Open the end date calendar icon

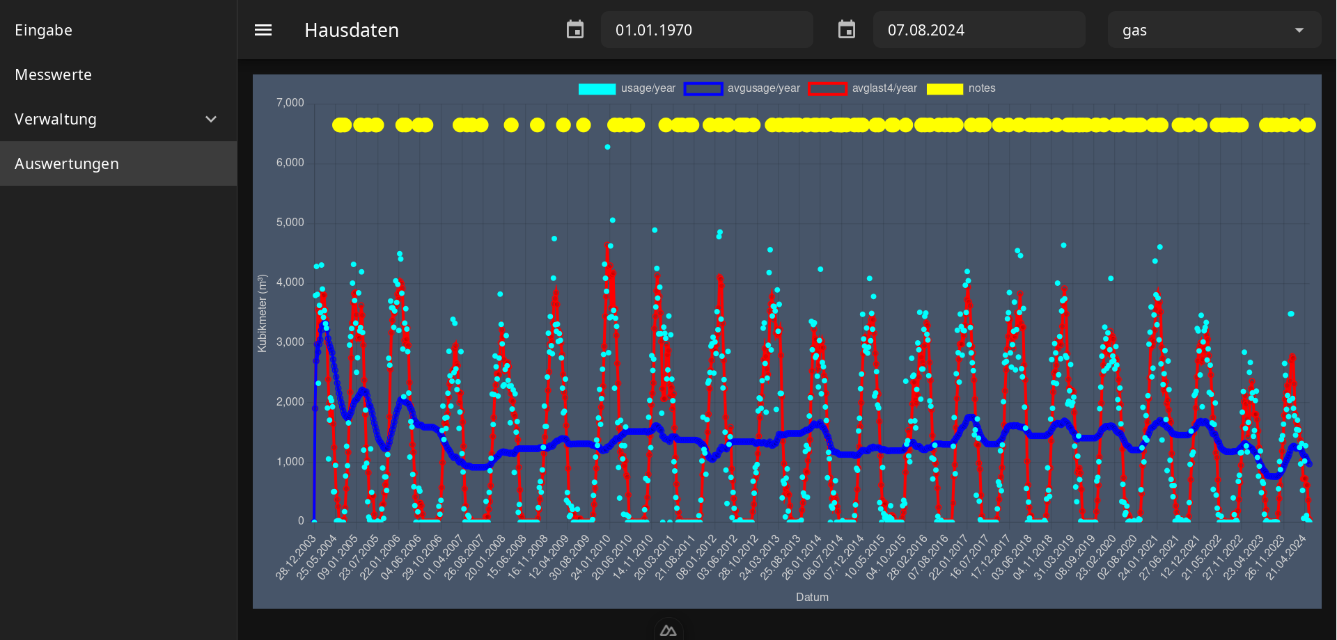click(x=847, y=30)
